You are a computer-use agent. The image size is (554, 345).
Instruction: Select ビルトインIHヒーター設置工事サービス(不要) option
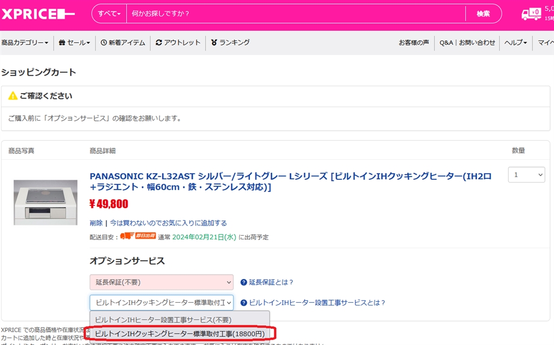180,320
